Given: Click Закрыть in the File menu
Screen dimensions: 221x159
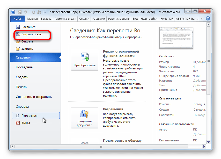Looking at the screenshot, I should [27, 49].
